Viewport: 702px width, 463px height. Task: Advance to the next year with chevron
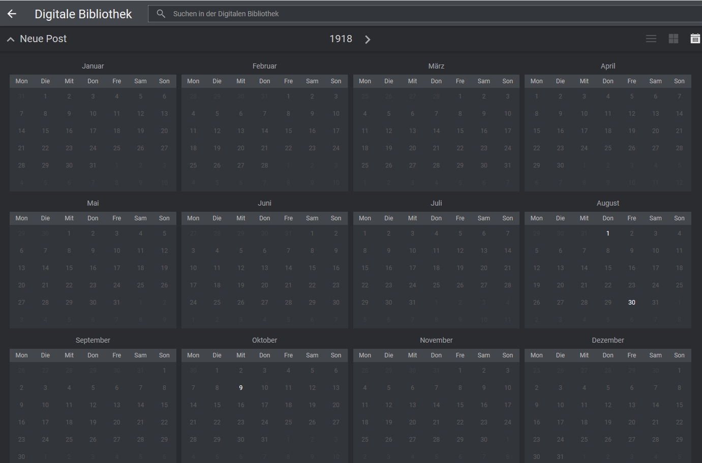(x=368, y=39)
